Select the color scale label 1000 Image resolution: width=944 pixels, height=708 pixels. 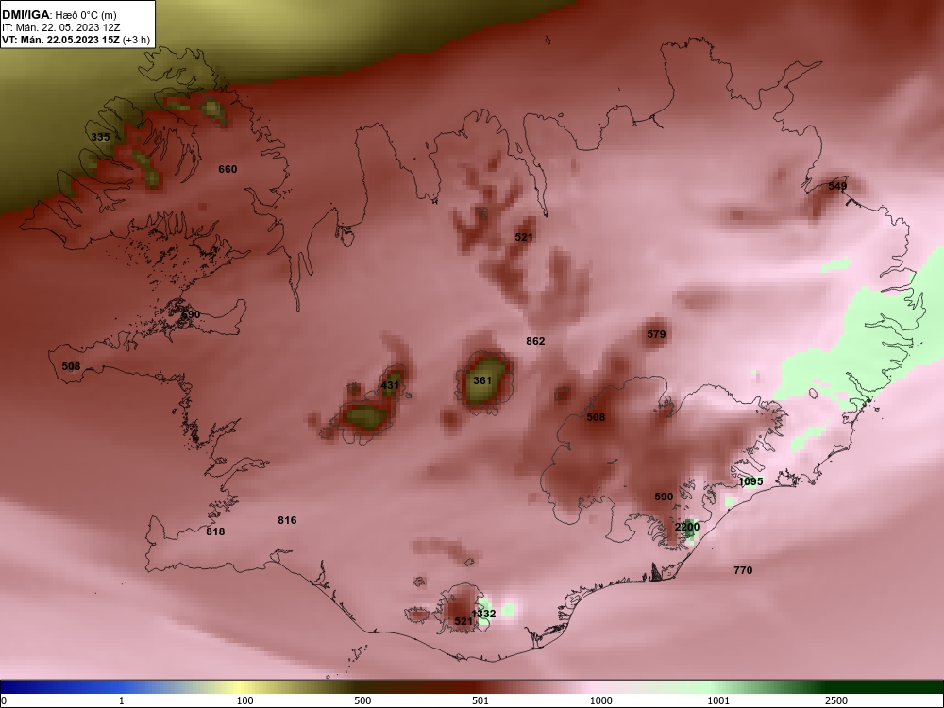click(x=600, y=700)
